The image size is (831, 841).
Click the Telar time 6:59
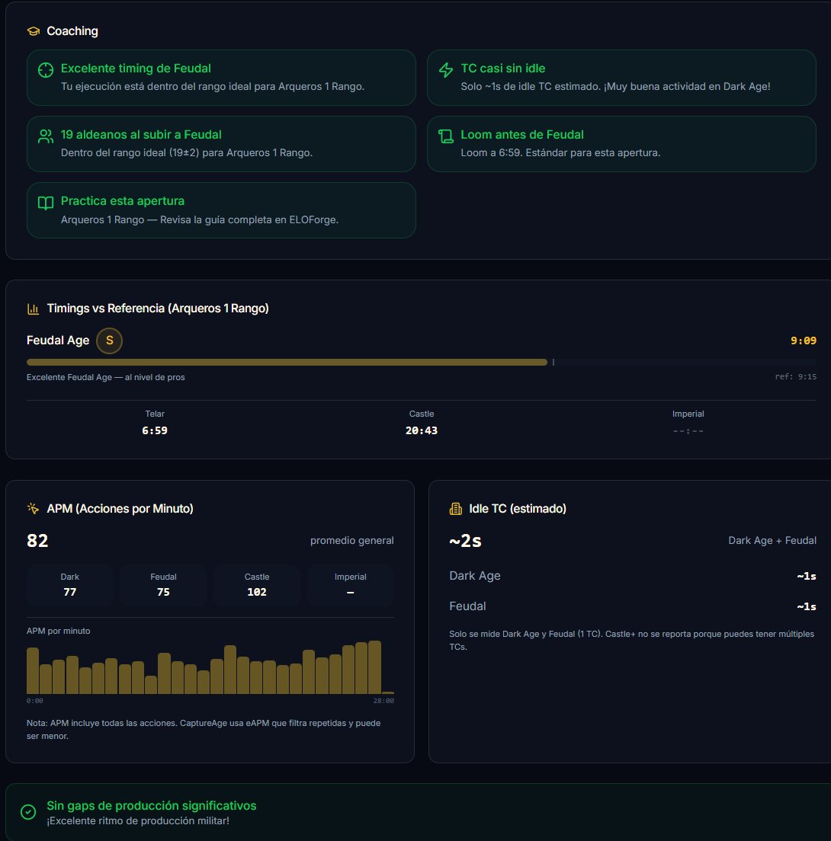155,430
